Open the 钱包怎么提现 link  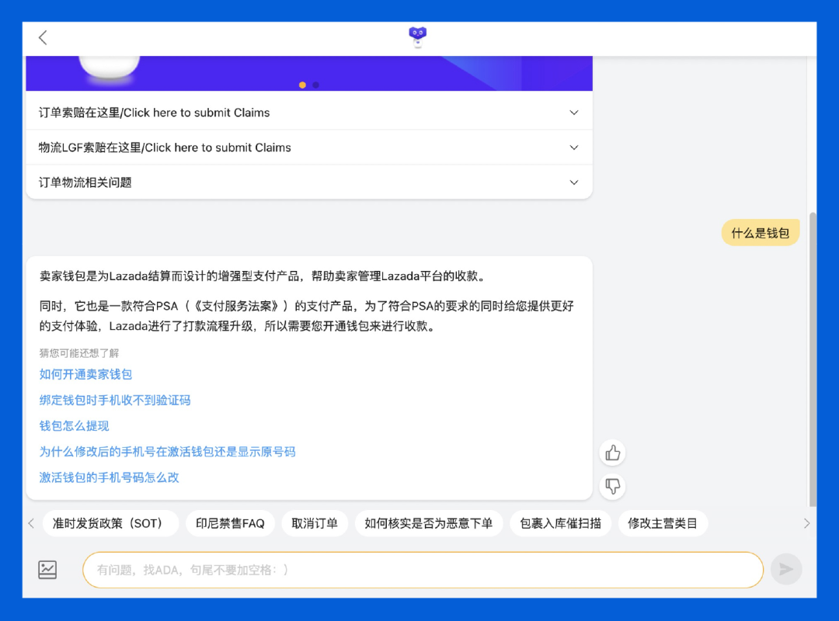(x=72, y=425)
